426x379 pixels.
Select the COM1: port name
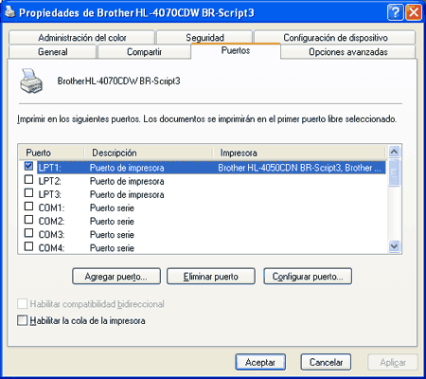51,208
